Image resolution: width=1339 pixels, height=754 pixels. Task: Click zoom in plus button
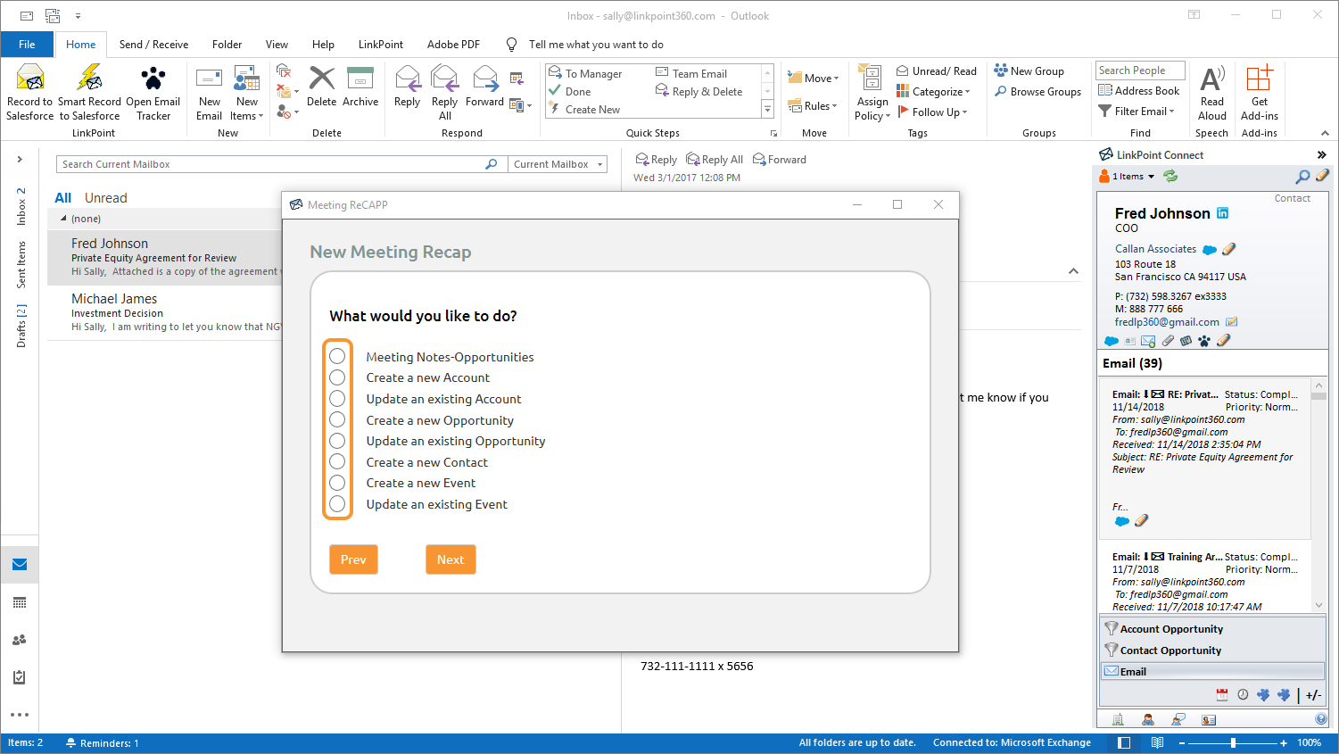click(1284, 742)
